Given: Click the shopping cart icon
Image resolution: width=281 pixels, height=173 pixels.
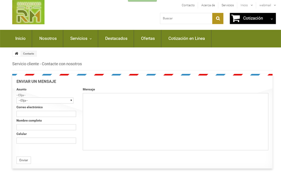Looking at the screenshot, I should pos(235,19).
